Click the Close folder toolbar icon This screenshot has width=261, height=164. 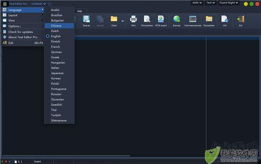pyautogui.click(x=114, y=21)
